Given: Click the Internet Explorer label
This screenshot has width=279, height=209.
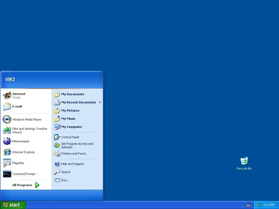Looking at the screenshot, I should [x=23, y=152].
